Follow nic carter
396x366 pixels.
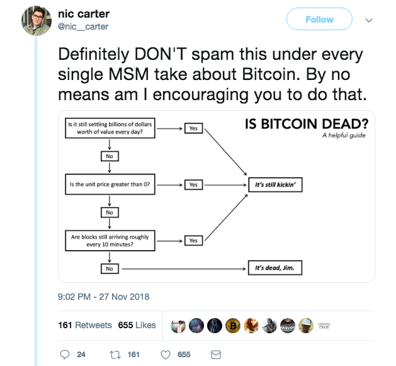(x=319, y=20)
